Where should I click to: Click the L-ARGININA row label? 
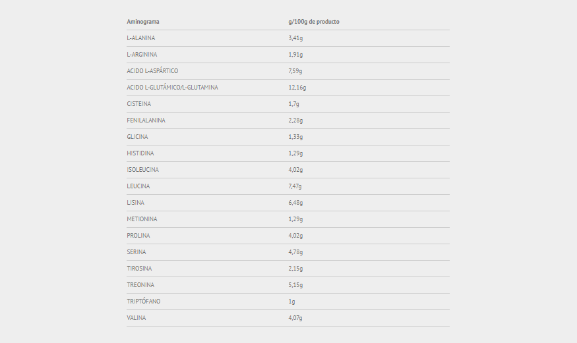coord(142,55)
